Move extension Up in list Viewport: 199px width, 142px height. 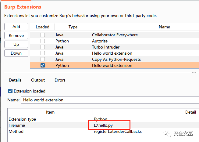pyautogui.click(x=16, y=44)
